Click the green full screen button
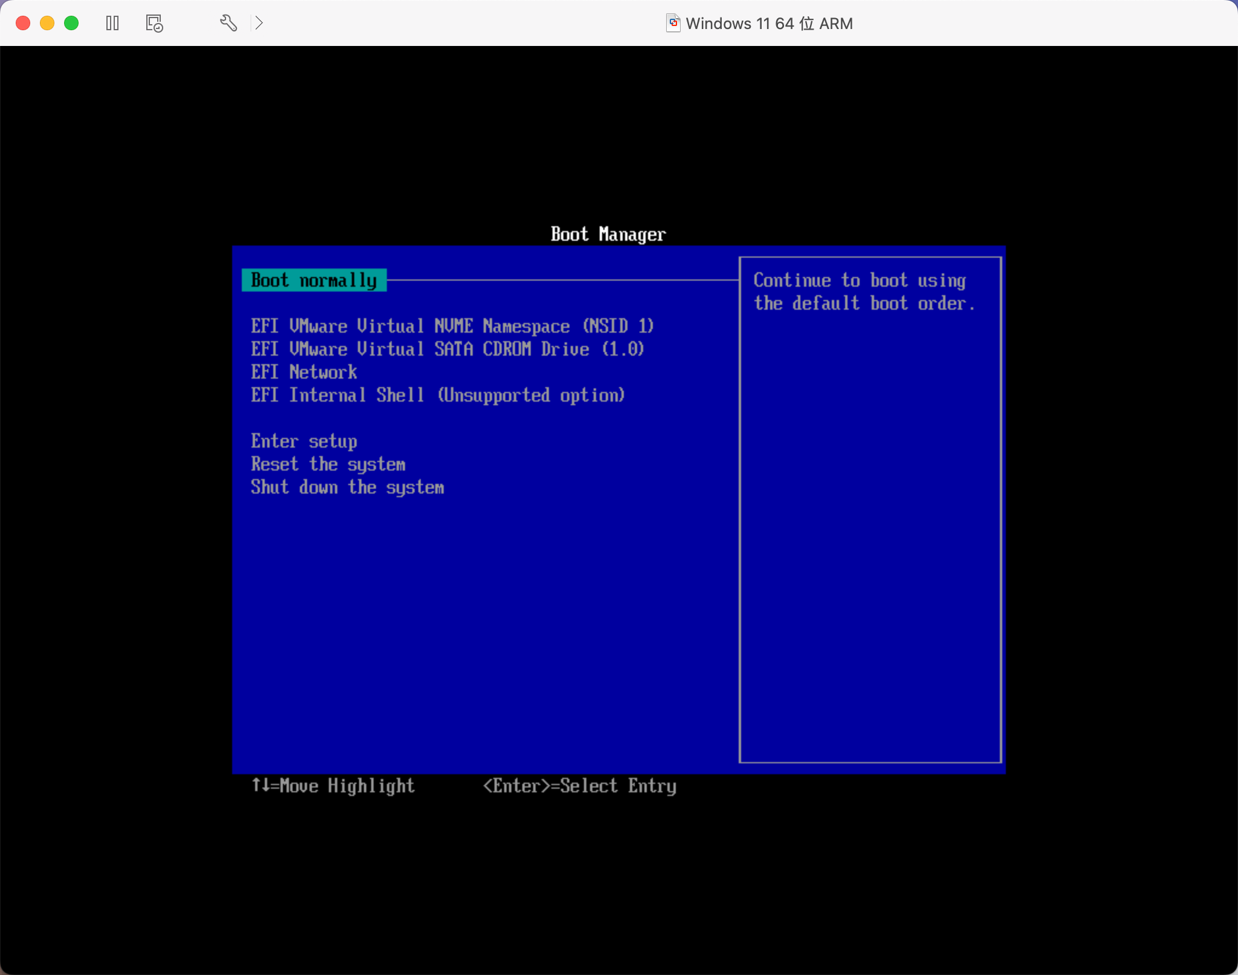 (71, 24)
